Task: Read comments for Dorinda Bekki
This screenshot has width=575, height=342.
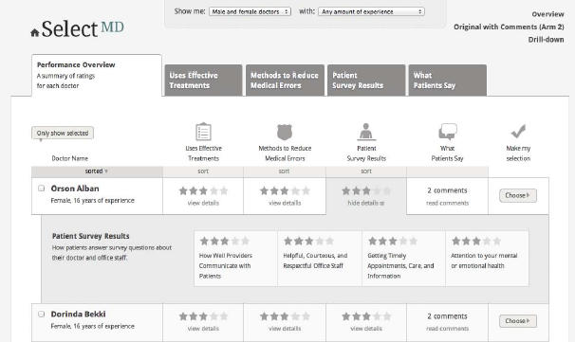Action: (448, 329)
